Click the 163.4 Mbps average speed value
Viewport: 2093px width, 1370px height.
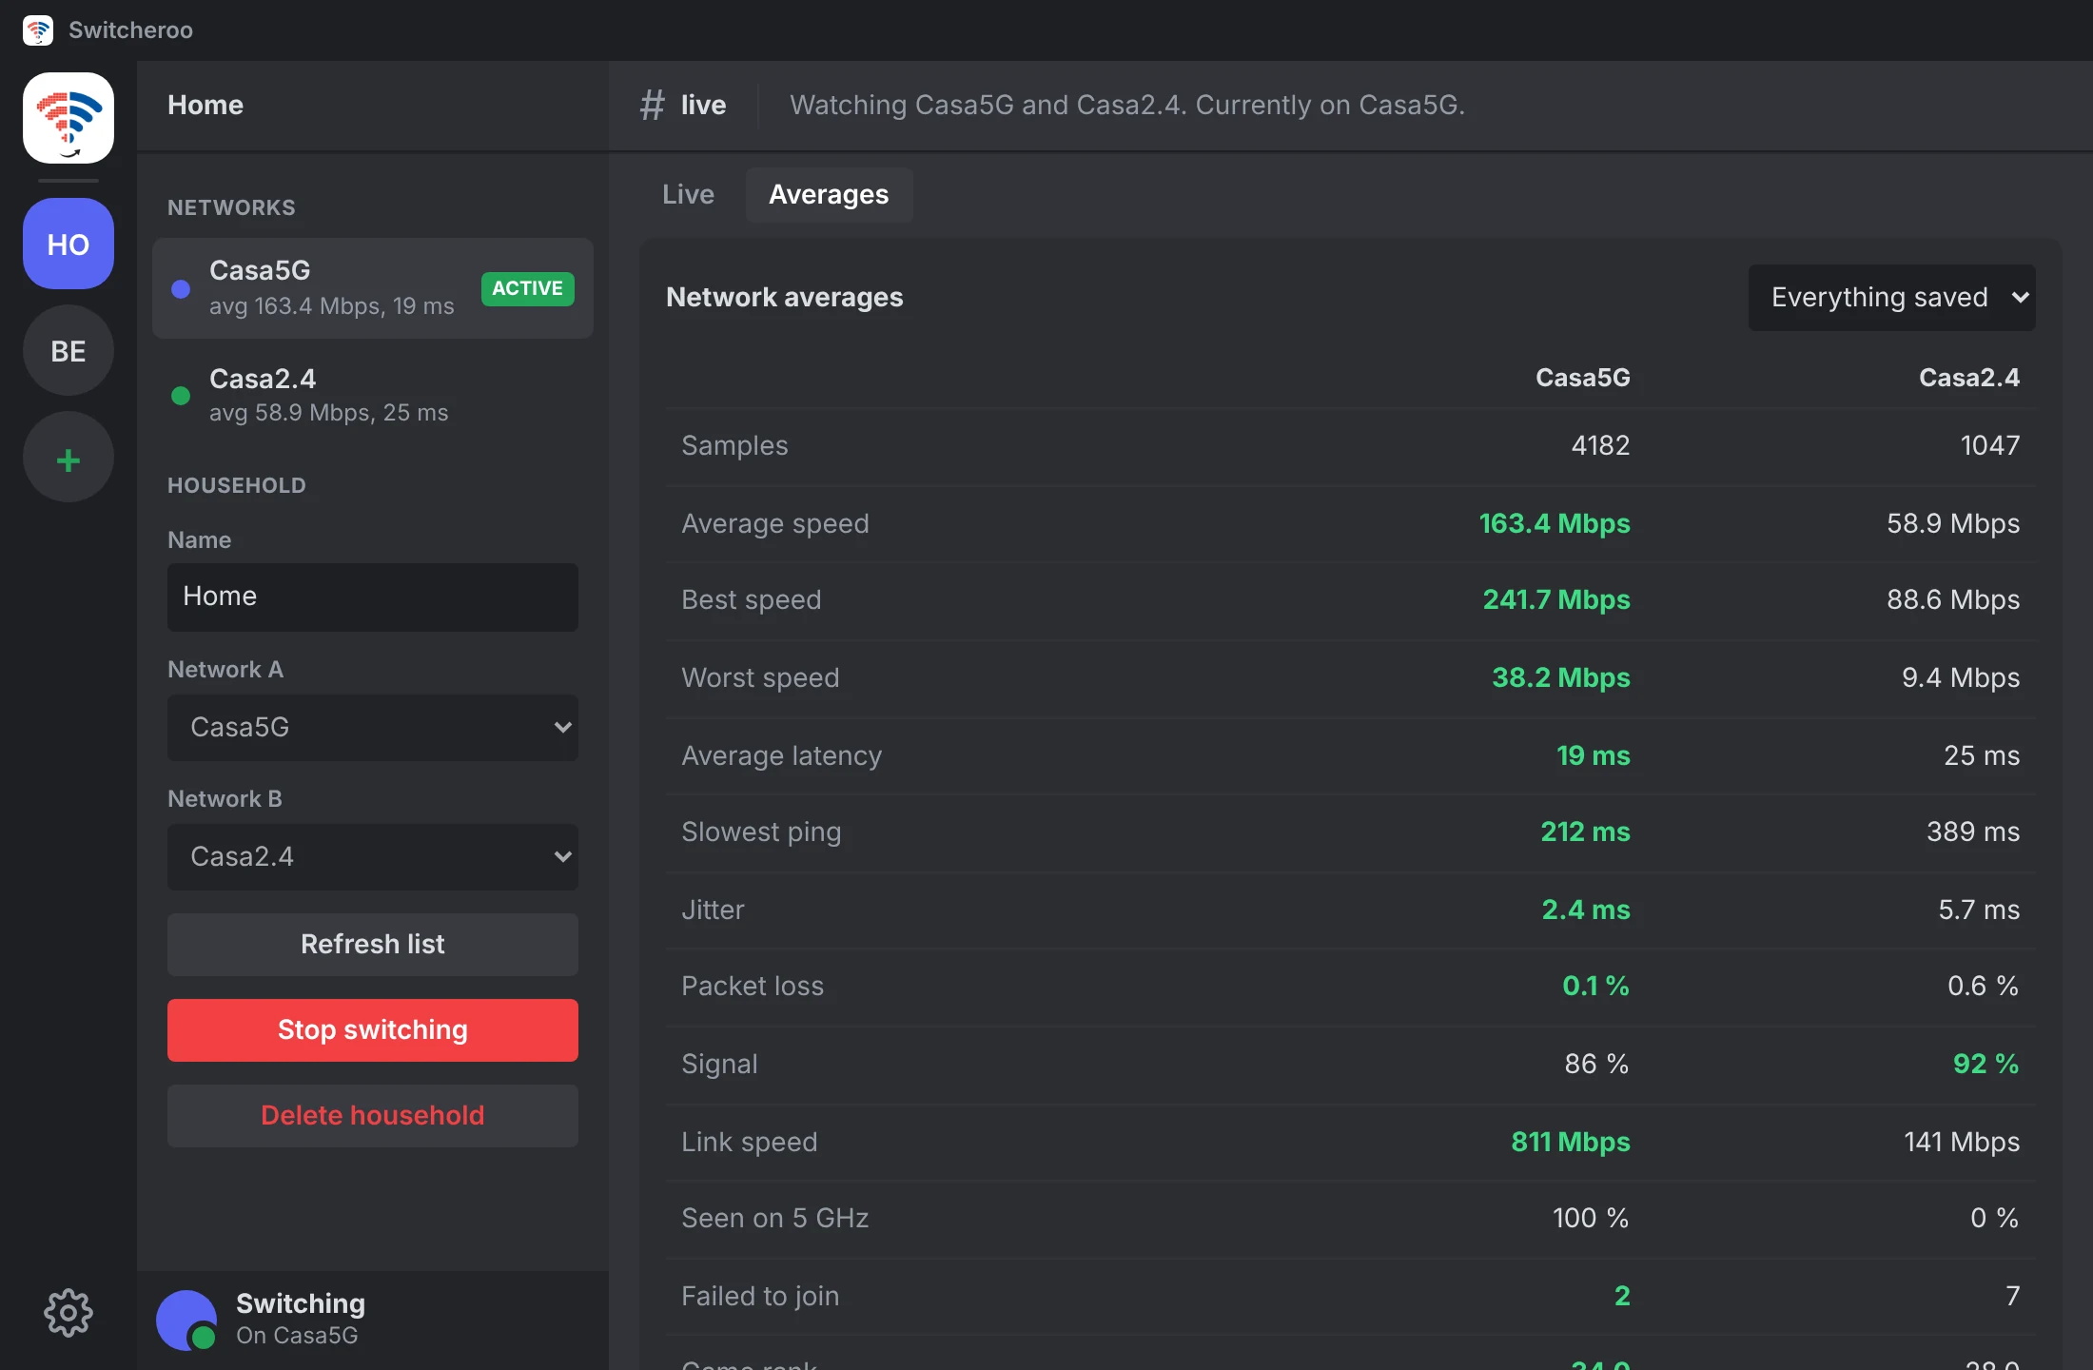tap(1555, 523)
